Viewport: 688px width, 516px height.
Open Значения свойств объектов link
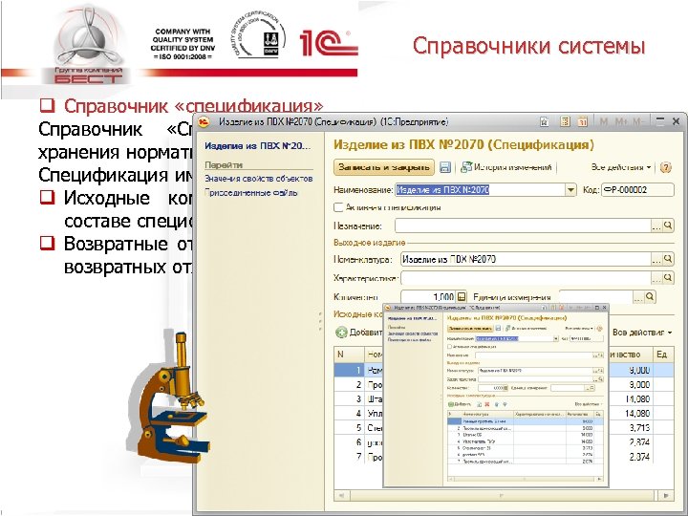258,179
